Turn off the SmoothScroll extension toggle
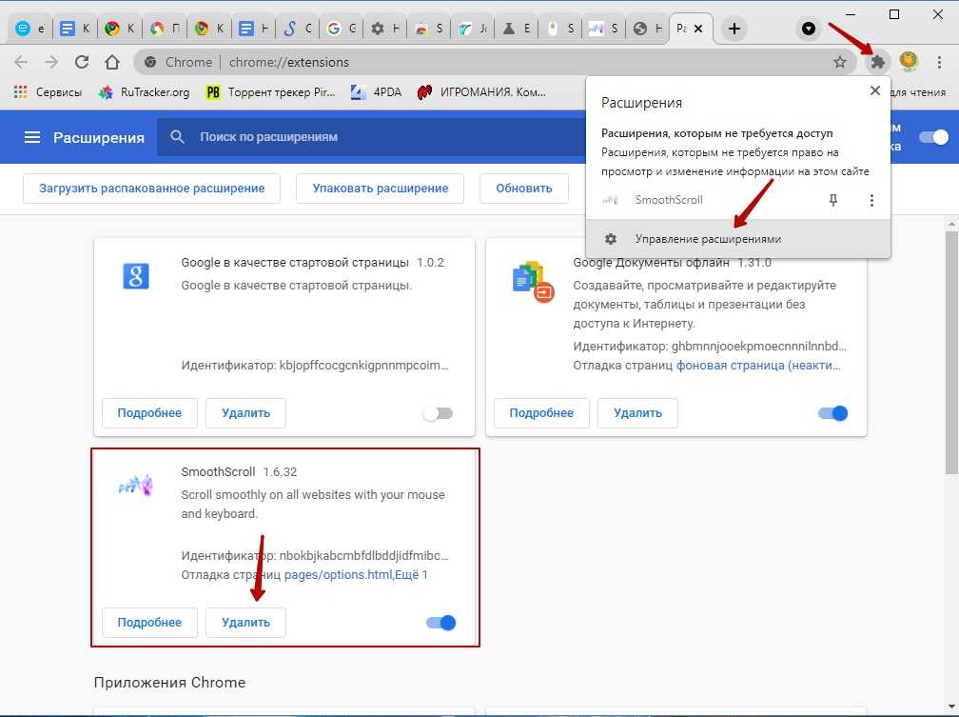The height and width of the screenshot is (717, 959). point(441,623)
